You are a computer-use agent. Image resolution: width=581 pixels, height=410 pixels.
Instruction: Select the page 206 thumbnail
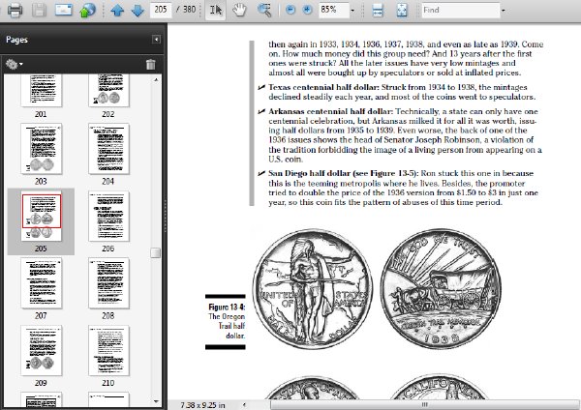pos(108,217)
